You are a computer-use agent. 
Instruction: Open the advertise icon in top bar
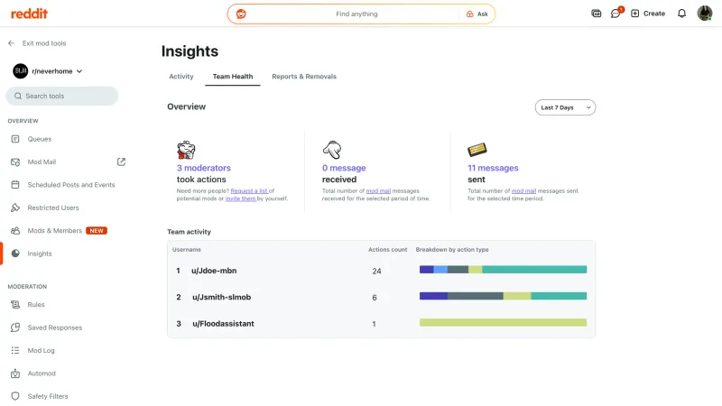coord(596,14)
